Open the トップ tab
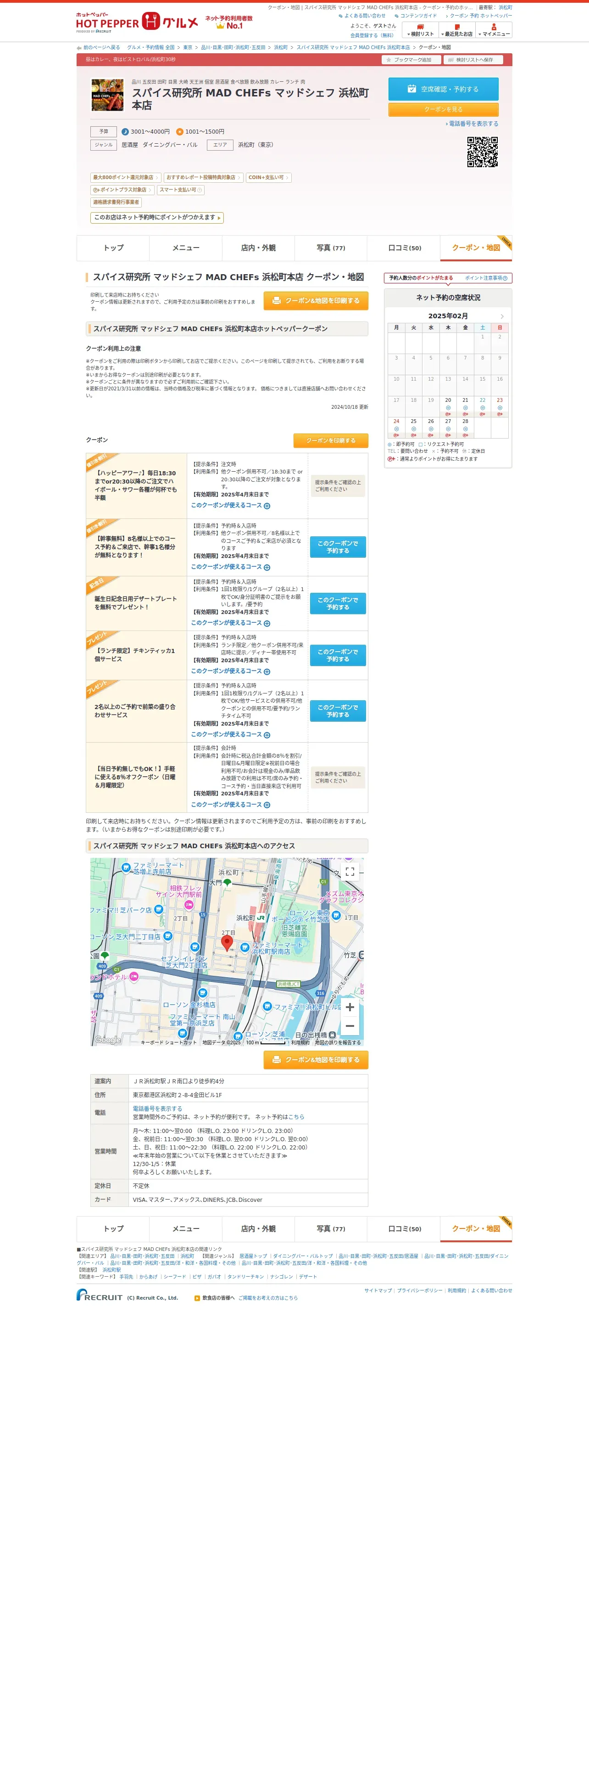Viewport: 589px width, 1769px height. pos(113,248)
